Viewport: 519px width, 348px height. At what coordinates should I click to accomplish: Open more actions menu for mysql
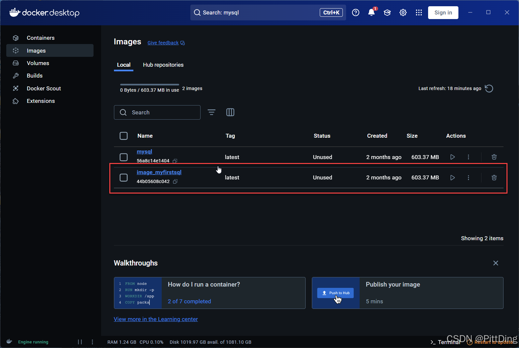pyautogui.click(x=468, y=157)
